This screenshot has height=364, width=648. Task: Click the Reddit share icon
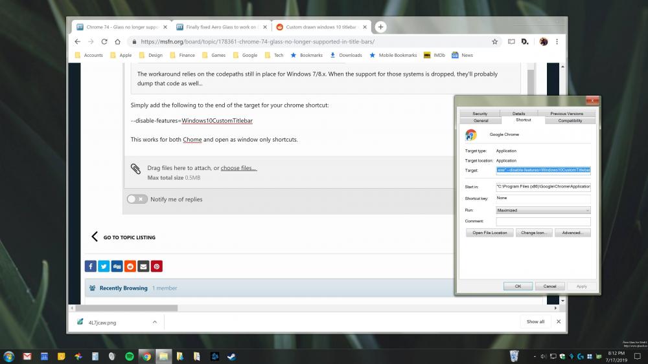pyautogui.click(x=130, y=266)
